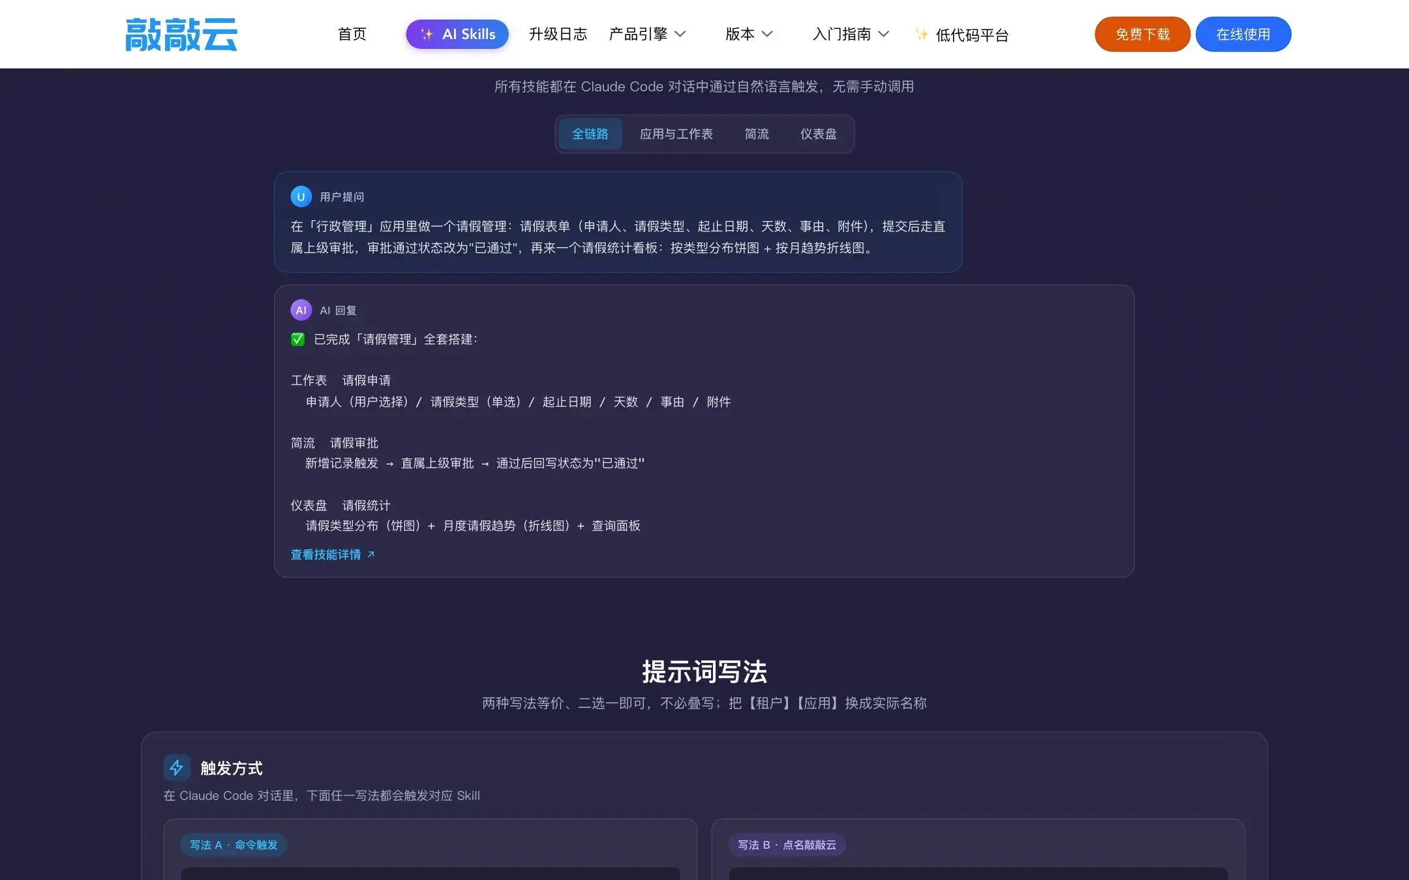Click the line 简流 请假审批

pyautogui.click(x=335, y=443)
